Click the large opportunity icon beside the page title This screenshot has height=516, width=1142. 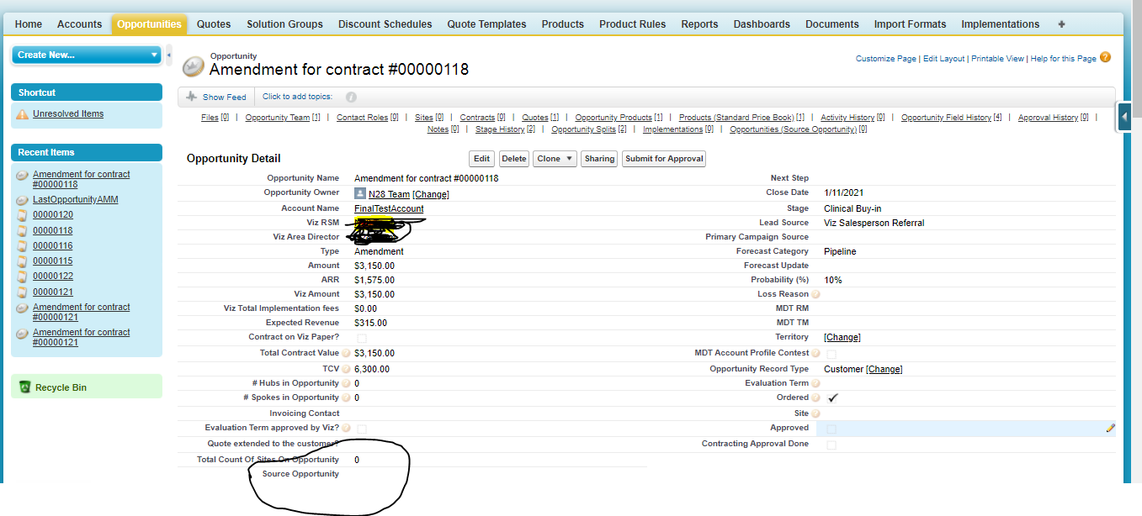click(x=194, y=66)
